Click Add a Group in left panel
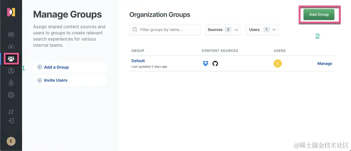The image size is (351, 151). [x=56, y=67]
